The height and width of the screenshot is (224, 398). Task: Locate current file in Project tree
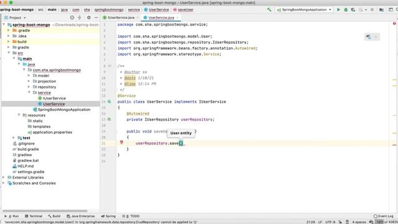(x=72, y=17)
